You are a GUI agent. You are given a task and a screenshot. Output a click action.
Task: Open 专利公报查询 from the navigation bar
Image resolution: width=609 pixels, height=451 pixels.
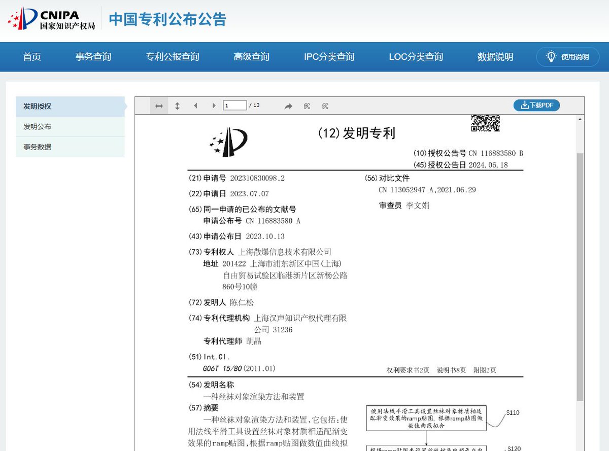click(173, 57)
